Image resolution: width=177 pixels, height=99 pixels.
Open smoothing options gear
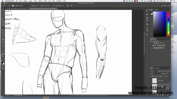(68, 5)
